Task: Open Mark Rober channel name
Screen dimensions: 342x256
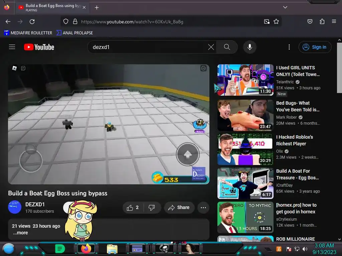Action: click(x=287, y=117)
